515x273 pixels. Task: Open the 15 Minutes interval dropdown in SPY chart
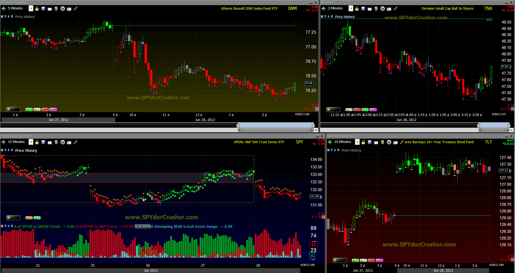(x=31, y=142)
